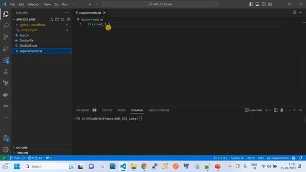Create a new file in Explorer

pyautogui.click(x=51, y=19)
